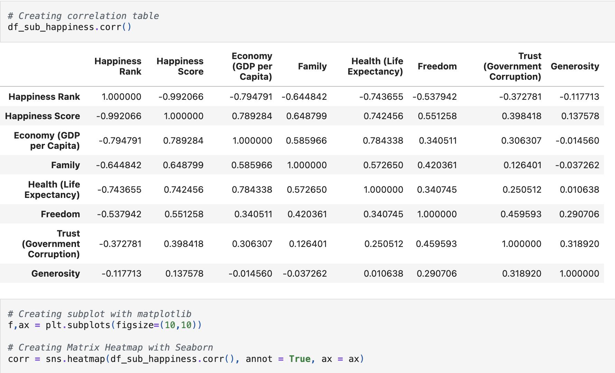The height and width of the screenshot is (373, 615).
Task: Click the Happiness Score row label
Action: (42, 116)
